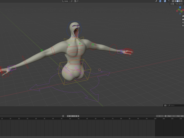
Task: Expand gizmo options arrow
Action: coord(162,1)
